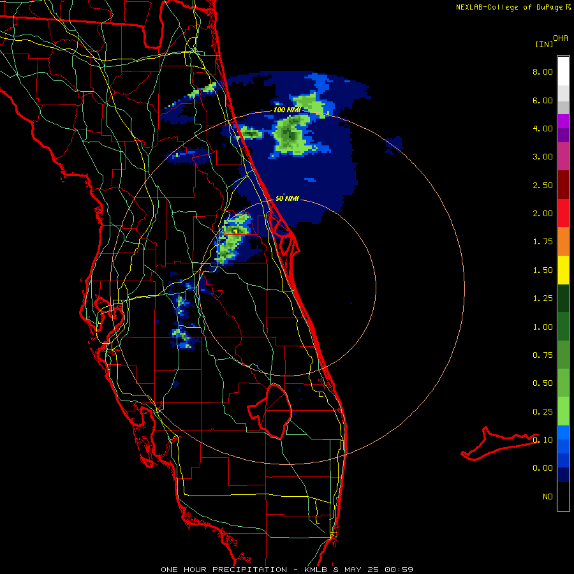
Task: Click the [IN] units label
Action: 544,44
